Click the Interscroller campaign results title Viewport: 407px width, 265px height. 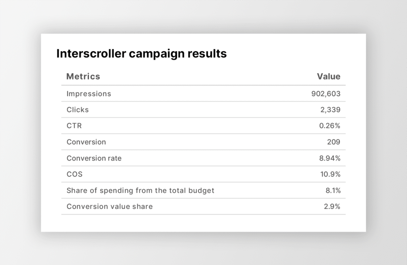click(141, 54)
